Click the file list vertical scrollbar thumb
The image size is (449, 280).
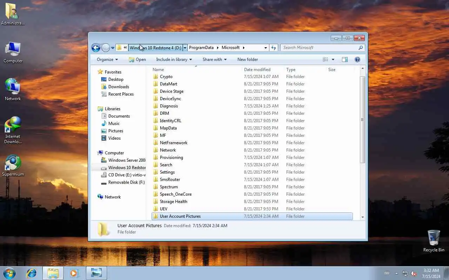362,119
